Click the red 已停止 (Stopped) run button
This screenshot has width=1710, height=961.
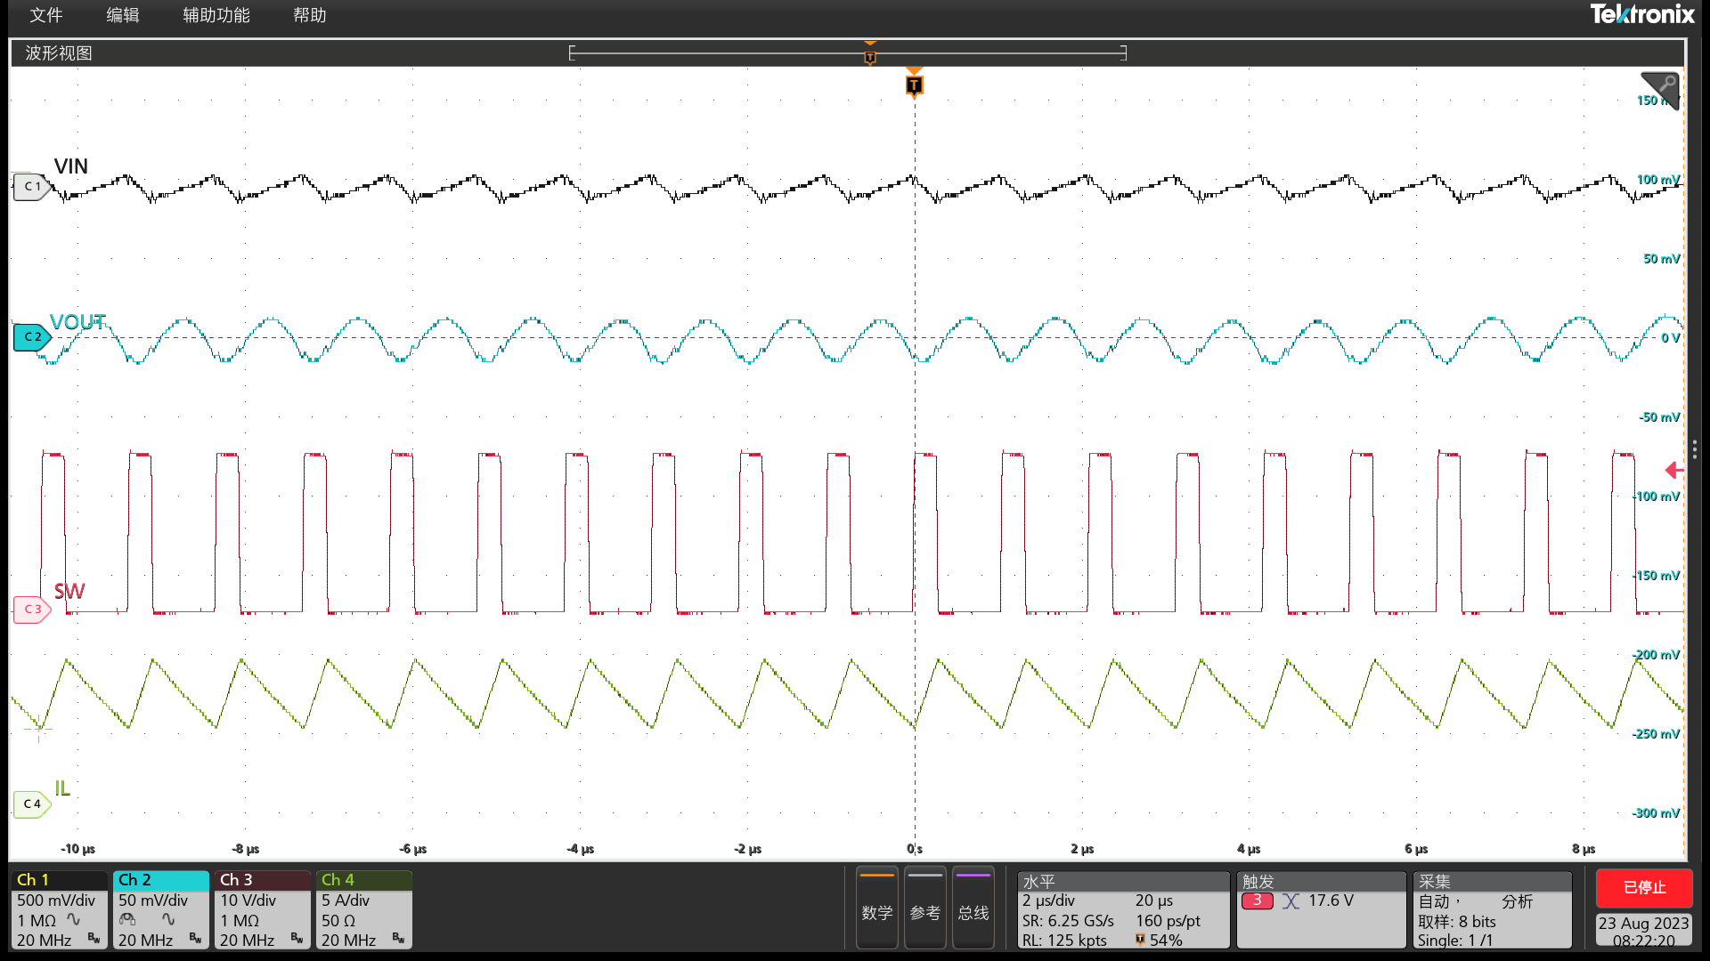[x=1643, y=887]
